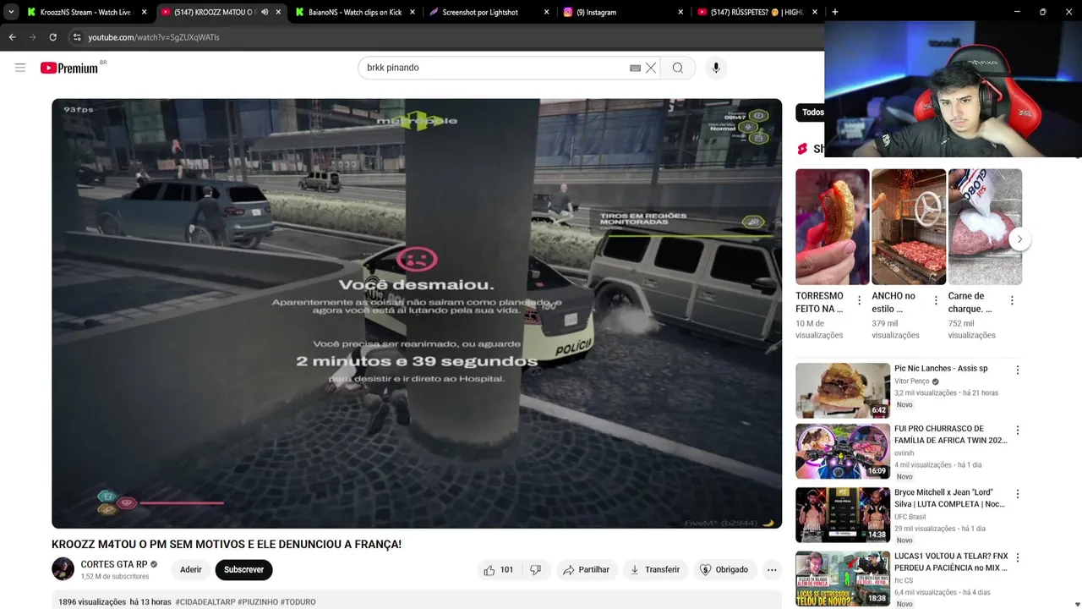Close the Instagram tab

point(680,12)
